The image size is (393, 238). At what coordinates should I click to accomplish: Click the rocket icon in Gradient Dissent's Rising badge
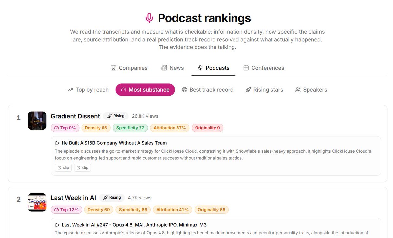coord(110,116)
